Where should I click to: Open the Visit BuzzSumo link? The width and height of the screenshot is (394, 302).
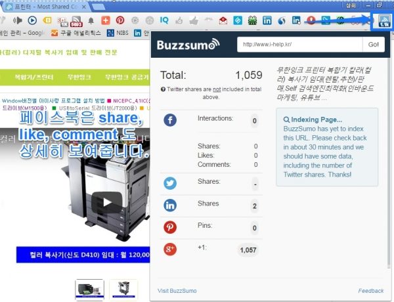(177, 291)
